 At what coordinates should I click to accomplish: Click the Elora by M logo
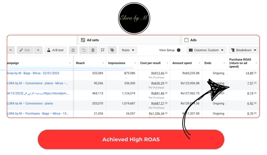134,18
